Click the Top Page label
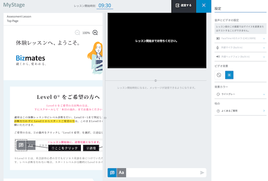 (x=13, y=21)
